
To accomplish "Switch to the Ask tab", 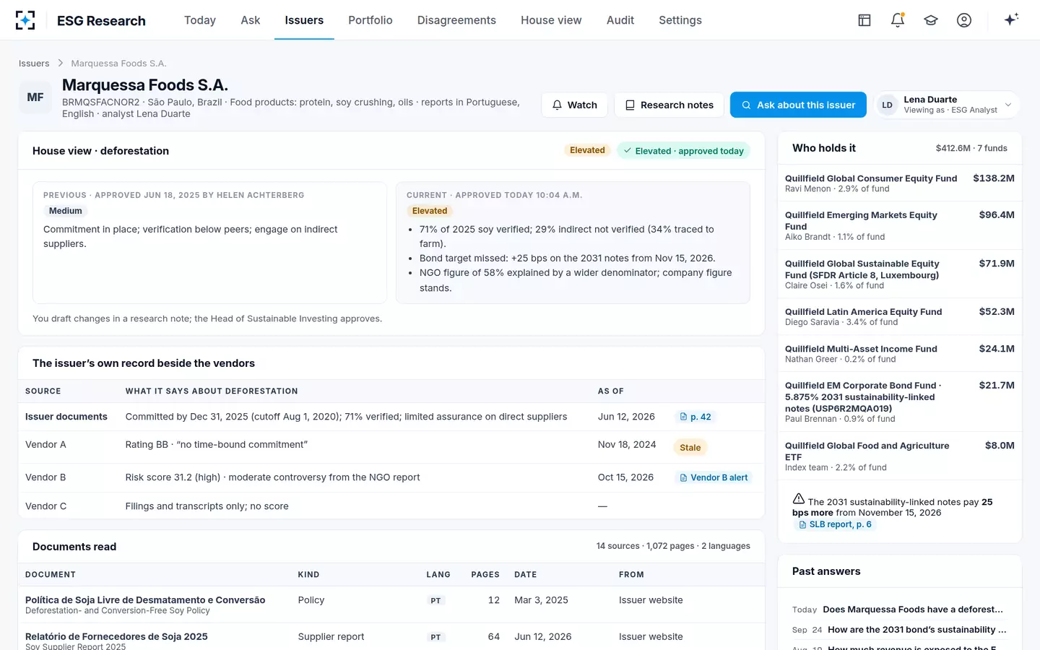I will click(x=251, y=20).
